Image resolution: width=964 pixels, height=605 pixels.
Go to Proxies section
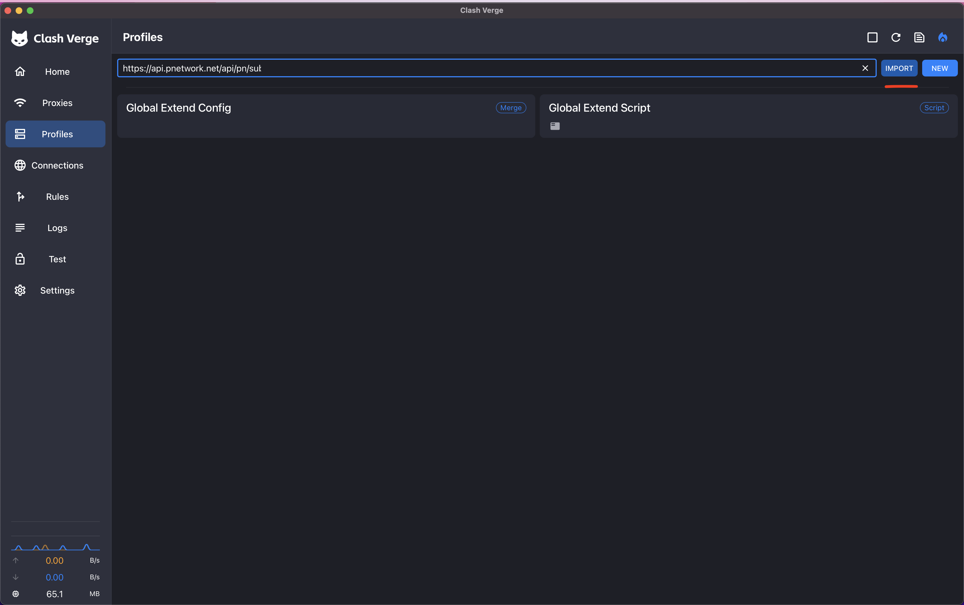(56, 103)
